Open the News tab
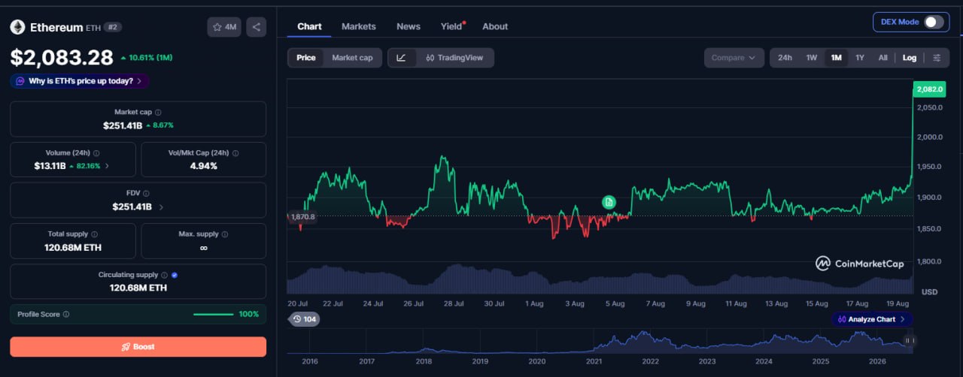This screenshot has width=963, height=377. (409, 26)
